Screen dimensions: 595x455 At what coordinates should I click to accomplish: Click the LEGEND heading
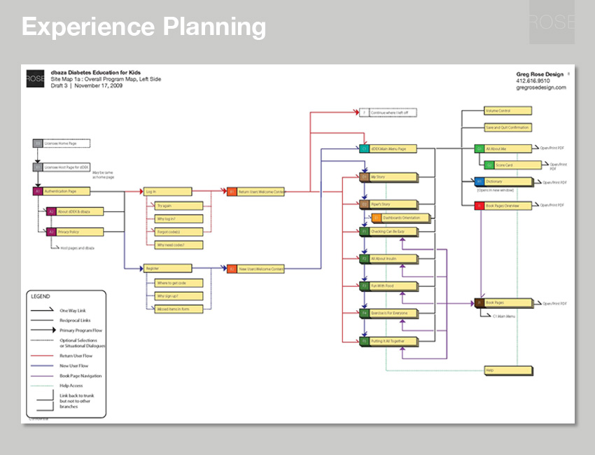tap(41, 296)
